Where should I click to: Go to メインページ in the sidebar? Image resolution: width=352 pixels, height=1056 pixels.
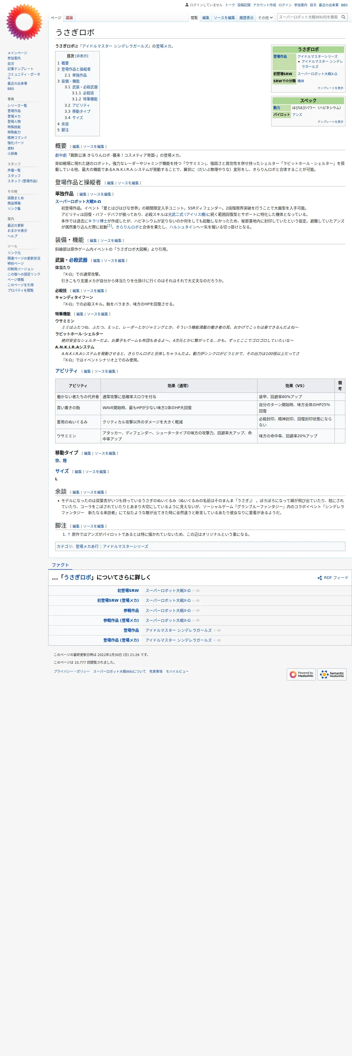click(17, 53)
